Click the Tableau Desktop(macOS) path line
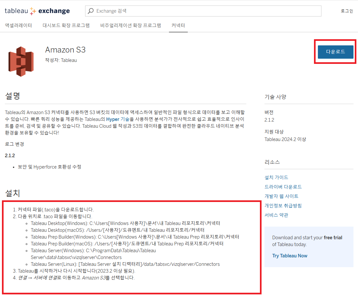 tap(117, 230)
